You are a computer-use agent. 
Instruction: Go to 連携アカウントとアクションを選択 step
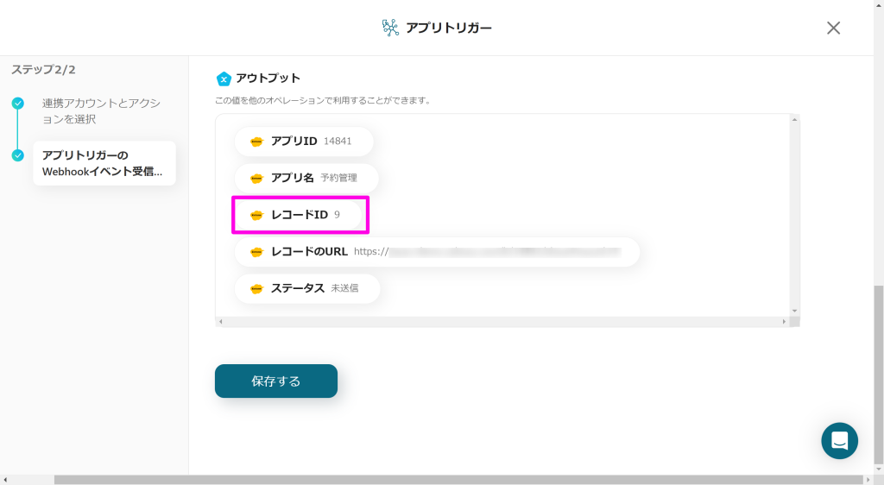pyautogui.click(x=102, y=111)
